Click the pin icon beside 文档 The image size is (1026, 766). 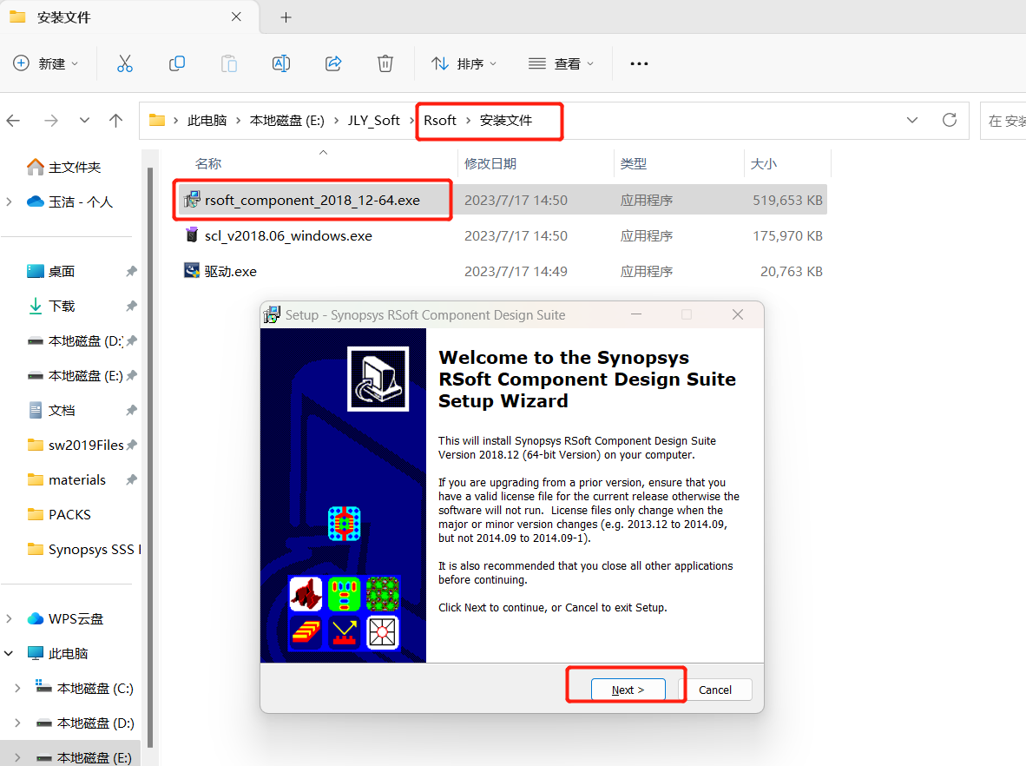coord(132,410)
